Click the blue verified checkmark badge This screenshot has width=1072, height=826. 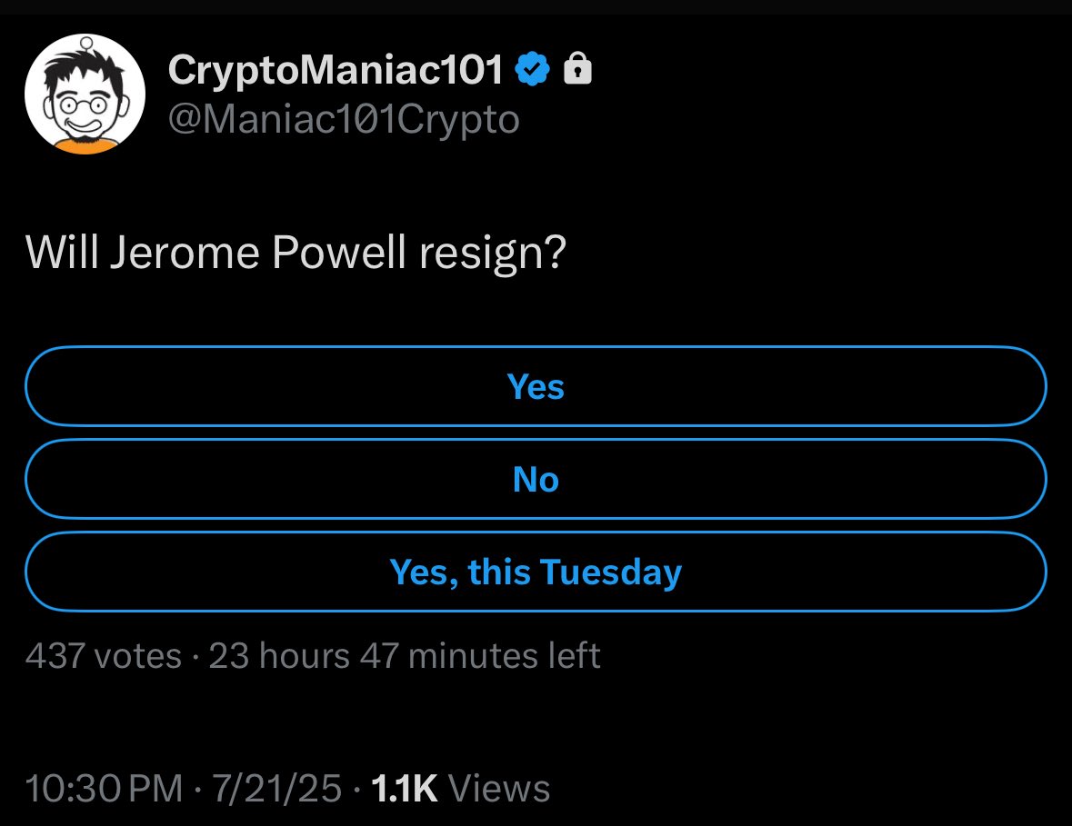point(532,69)
